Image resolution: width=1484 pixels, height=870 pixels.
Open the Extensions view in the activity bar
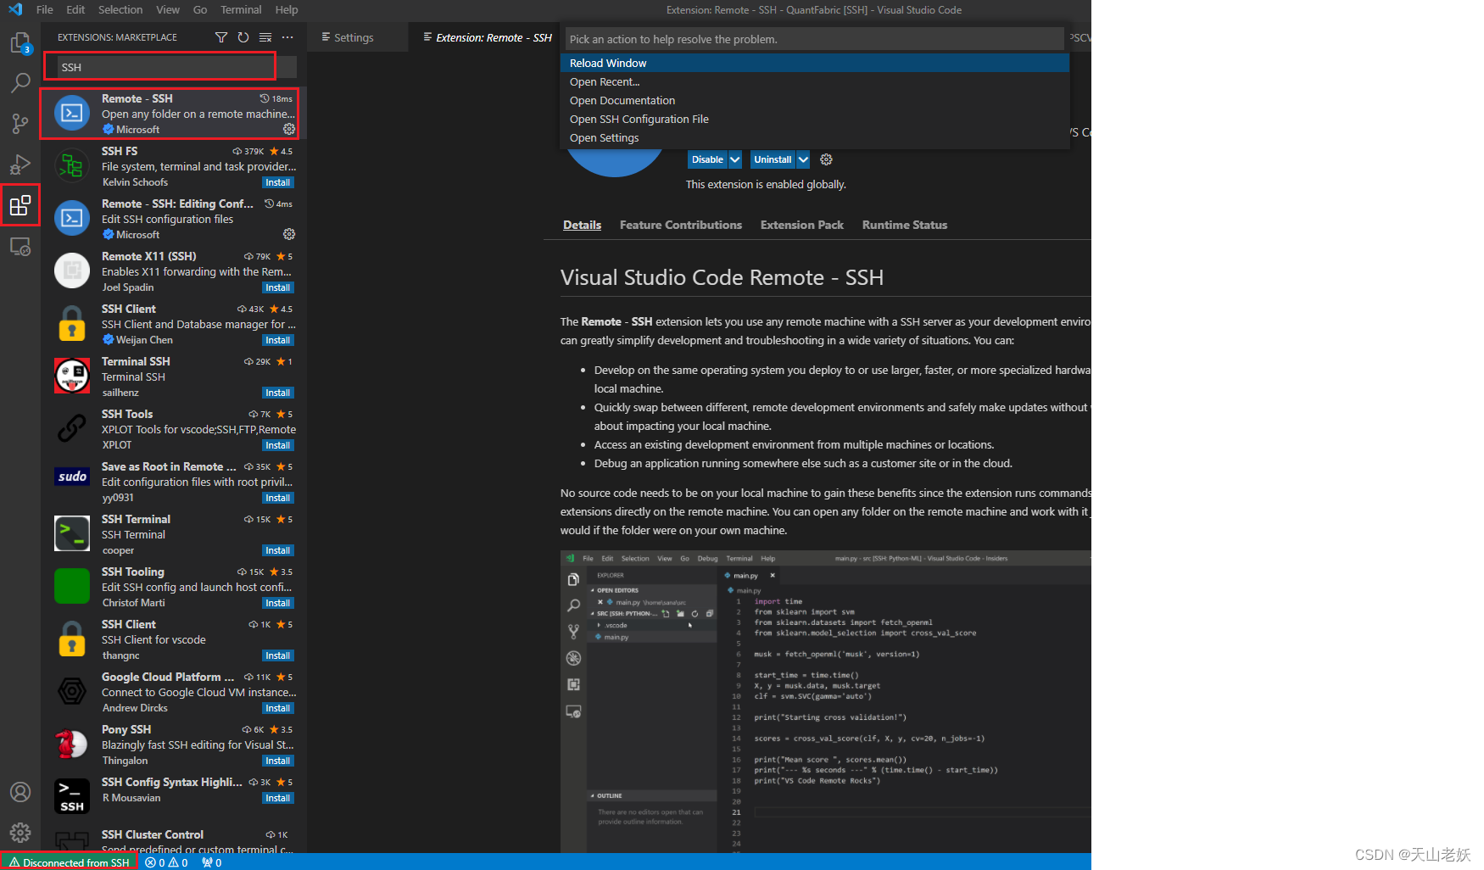coord(20,205)
